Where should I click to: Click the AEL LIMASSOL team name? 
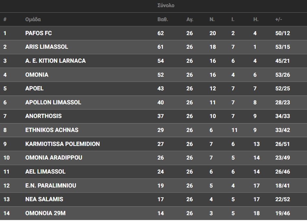[45, 171]
